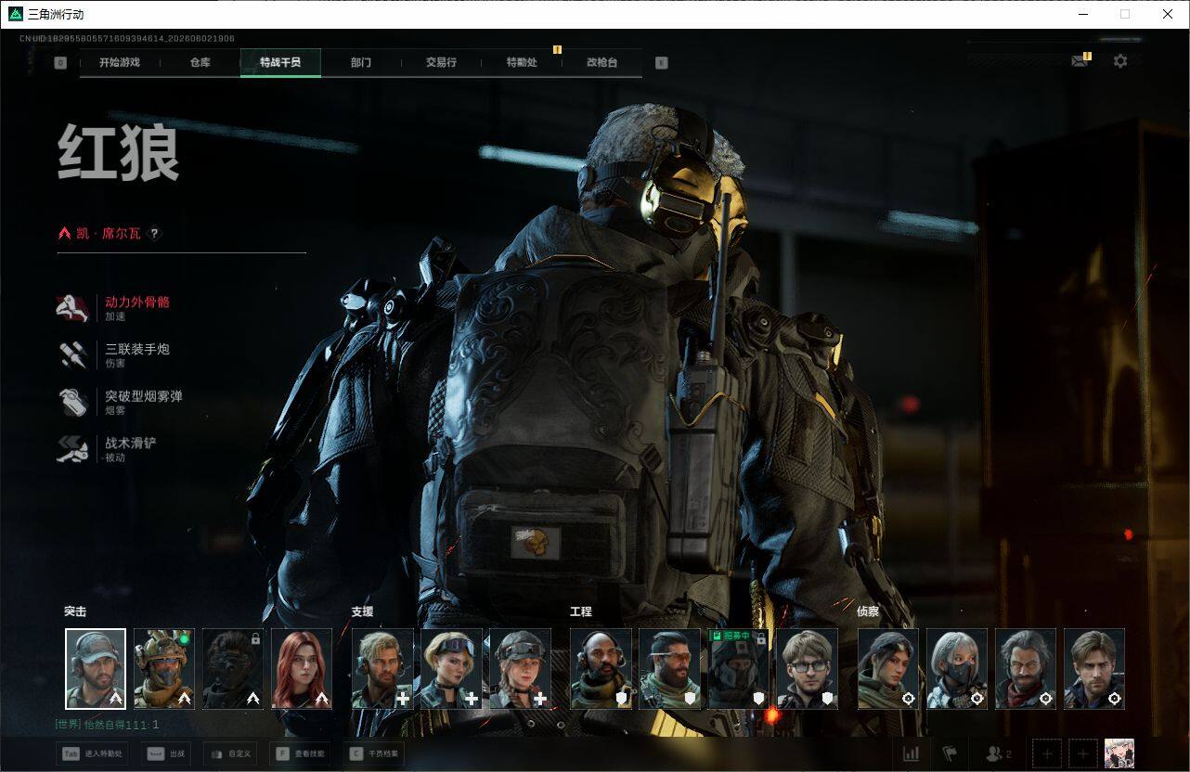Viewport: 1190px width, 772px height.
Task: Click the 侦察 class label
Action: click(x=868, y=611)
